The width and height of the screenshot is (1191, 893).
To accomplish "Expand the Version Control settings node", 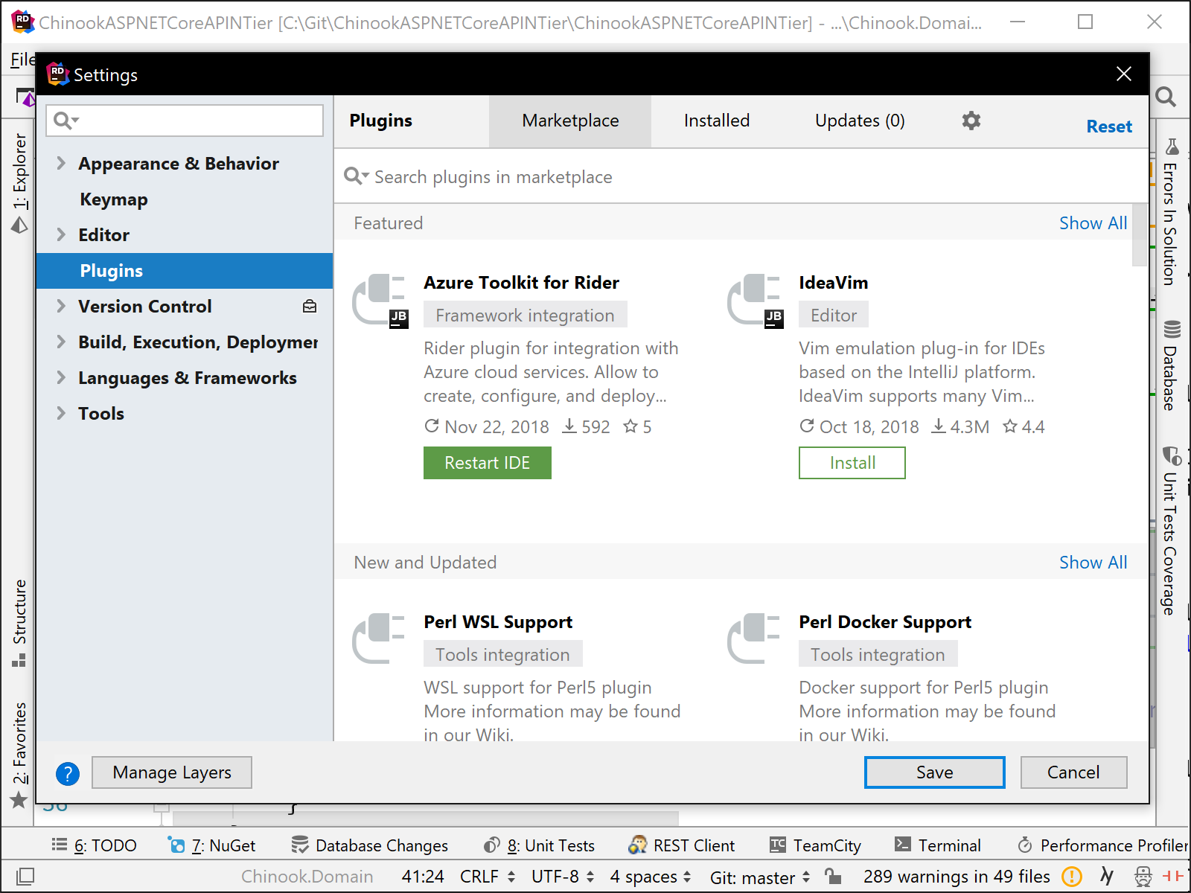I will [61, 306].
